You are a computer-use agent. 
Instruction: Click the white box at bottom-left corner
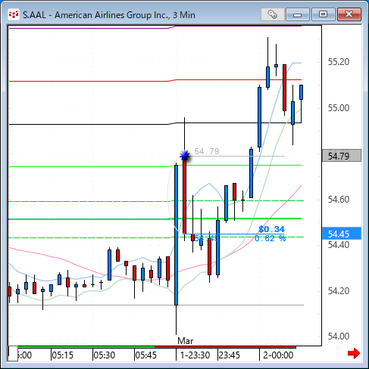click(x=13, y=353)
